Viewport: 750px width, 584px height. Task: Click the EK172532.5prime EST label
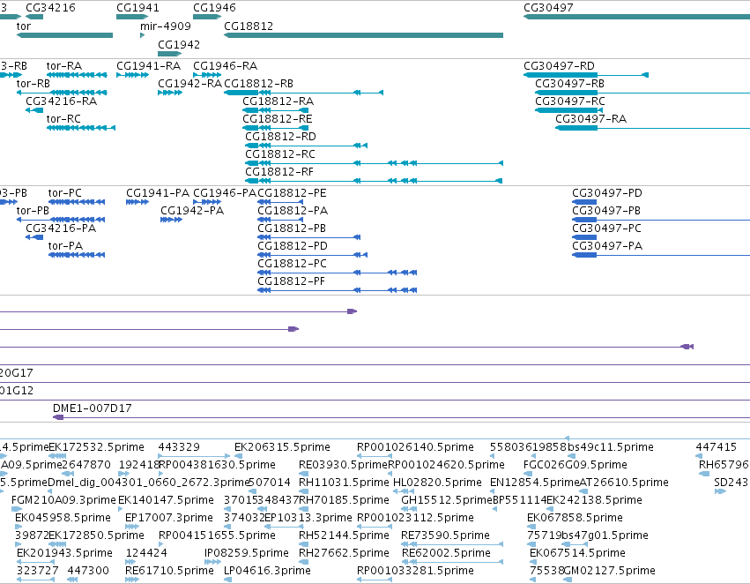point(97,447)
